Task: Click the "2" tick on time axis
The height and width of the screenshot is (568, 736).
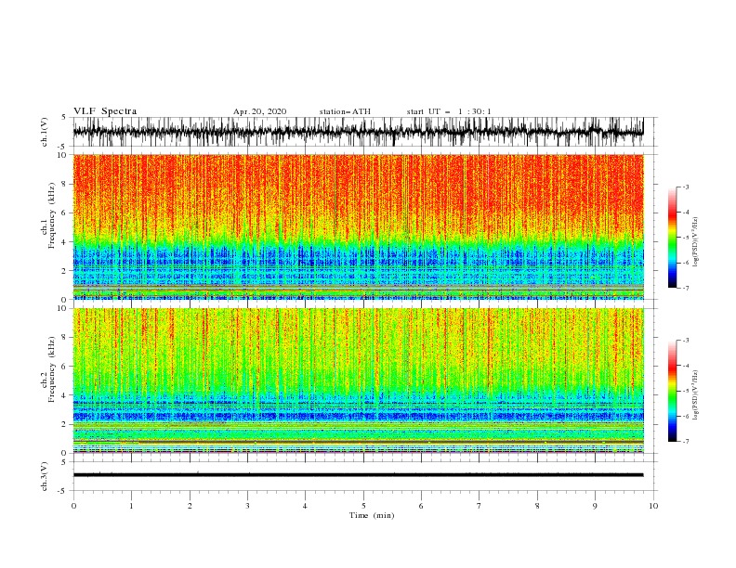Action: click(x=190, y=506)
